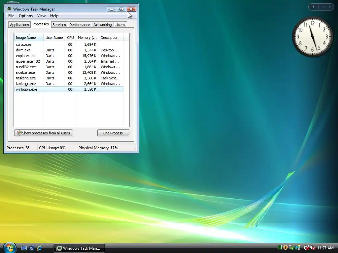This screenshot has height=253, width=338.
Task: Open the View menu
Action: 41,16
